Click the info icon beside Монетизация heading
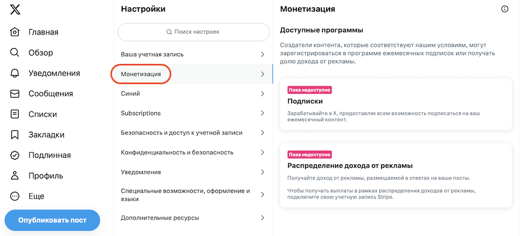This screenshot has height=236, width=520. (504, 9)
